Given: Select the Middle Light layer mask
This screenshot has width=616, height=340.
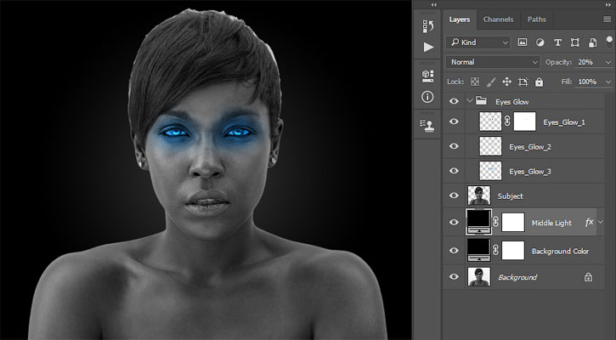Looking at the screenshot, I should (513, 222).
